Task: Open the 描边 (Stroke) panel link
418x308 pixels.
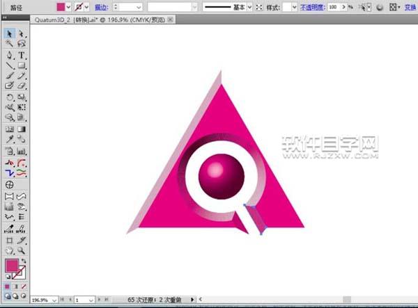Action: click(102, 8)
